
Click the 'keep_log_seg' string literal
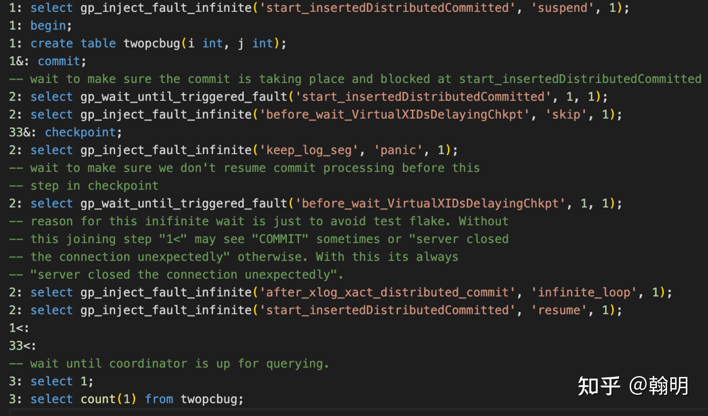(x=309, y=150)
